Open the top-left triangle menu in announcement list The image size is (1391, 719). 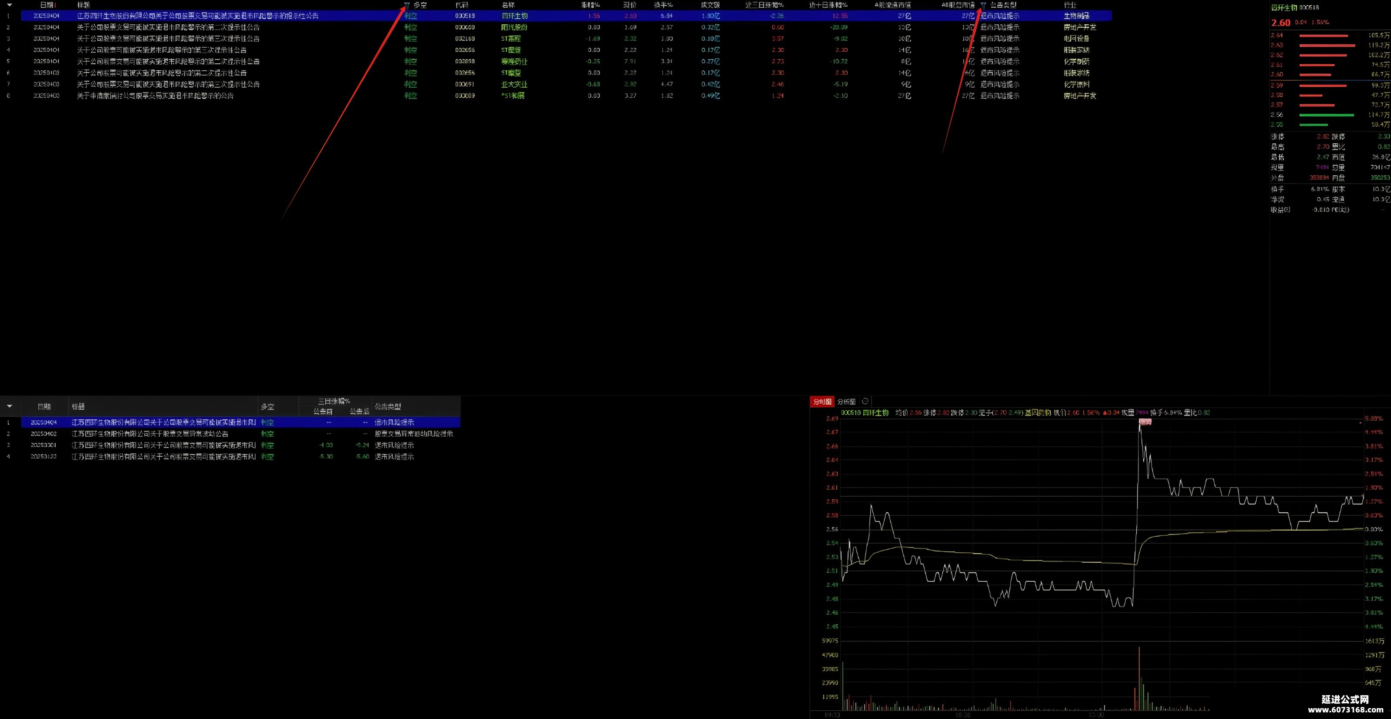click(x=9, y=5)
